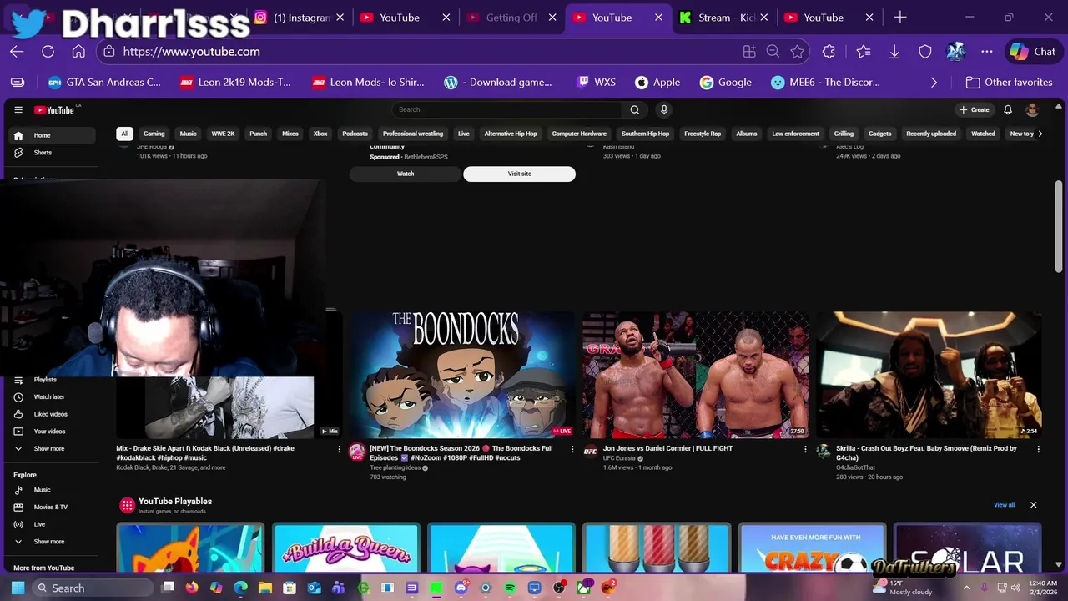
Task: Switch to the Getting Off browser tab
Action: pyautogui.click(x=511, y=18)
